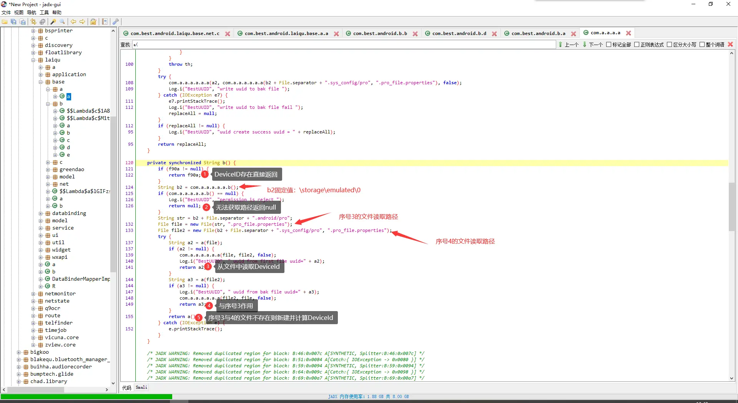Image resolution: width=738 pixels, height=403 pixels.
Task: Open preferences with the wrench icon
Action: point(116,22)
